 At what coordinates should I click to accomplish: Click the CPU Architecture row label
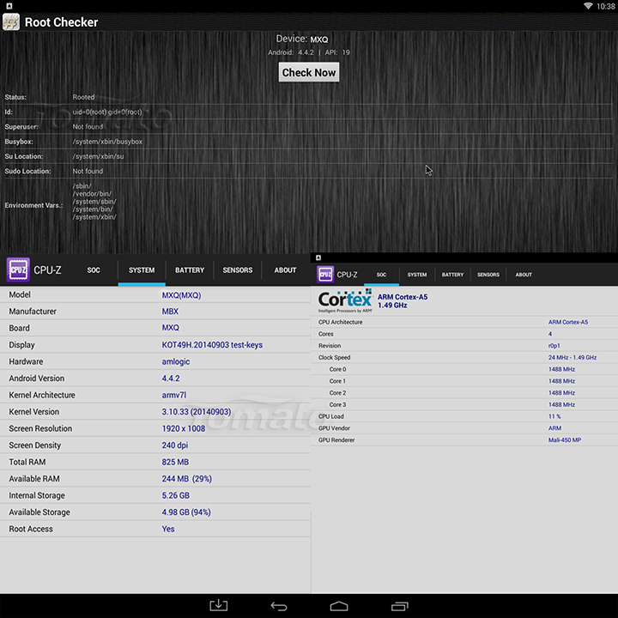(340, 322)
